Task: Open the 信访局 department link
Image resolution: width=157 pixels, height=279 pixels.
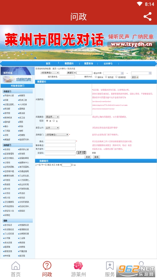Action: tap(7, 149)
